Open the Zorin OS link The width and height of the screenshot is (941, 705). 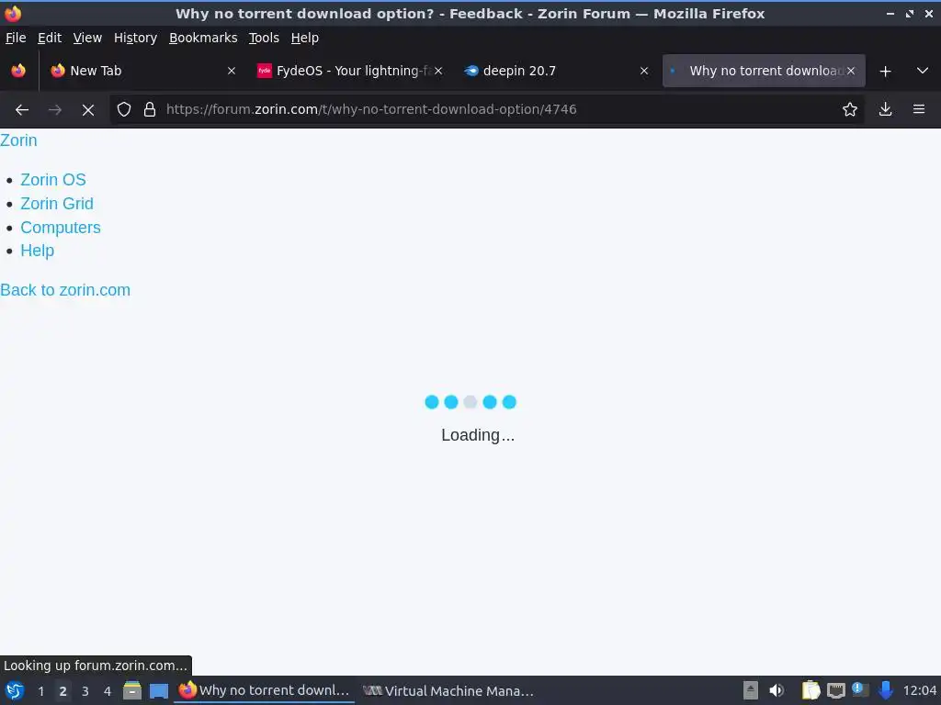point(52,180)
